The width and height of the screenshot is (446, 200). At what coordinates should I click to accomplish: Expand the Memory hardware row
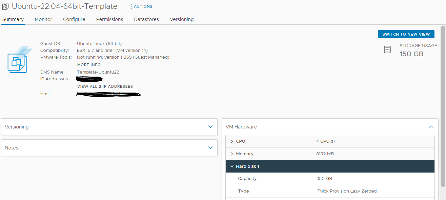(232, 154)
